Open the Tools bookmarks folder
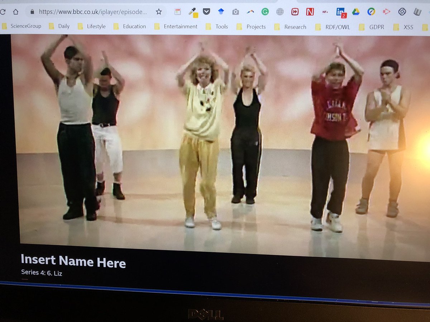This screenshot has width=430, height=322. tap(221, 26)
